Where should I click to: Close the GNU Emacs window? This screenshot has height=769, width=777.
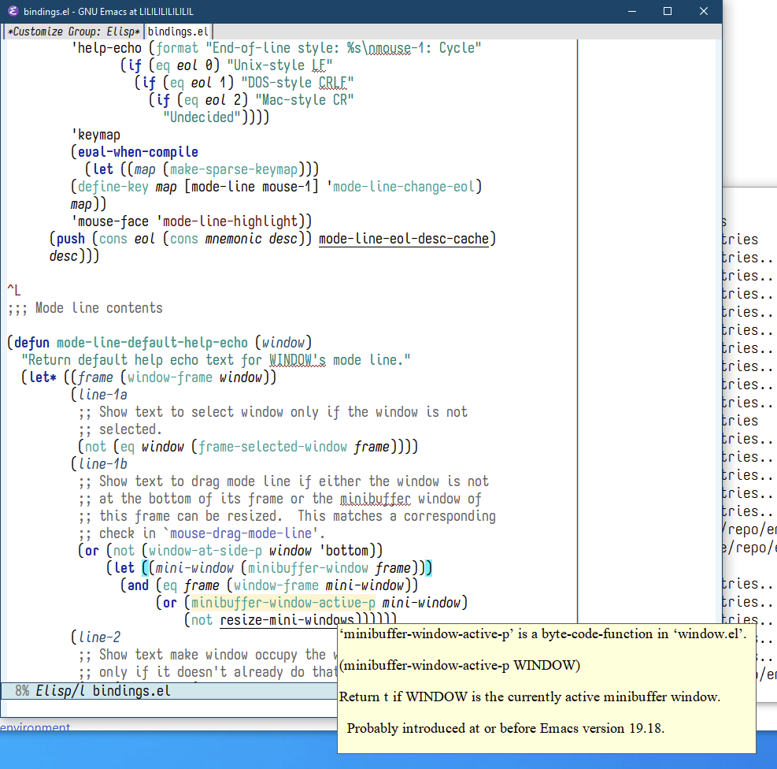point(703,12)
